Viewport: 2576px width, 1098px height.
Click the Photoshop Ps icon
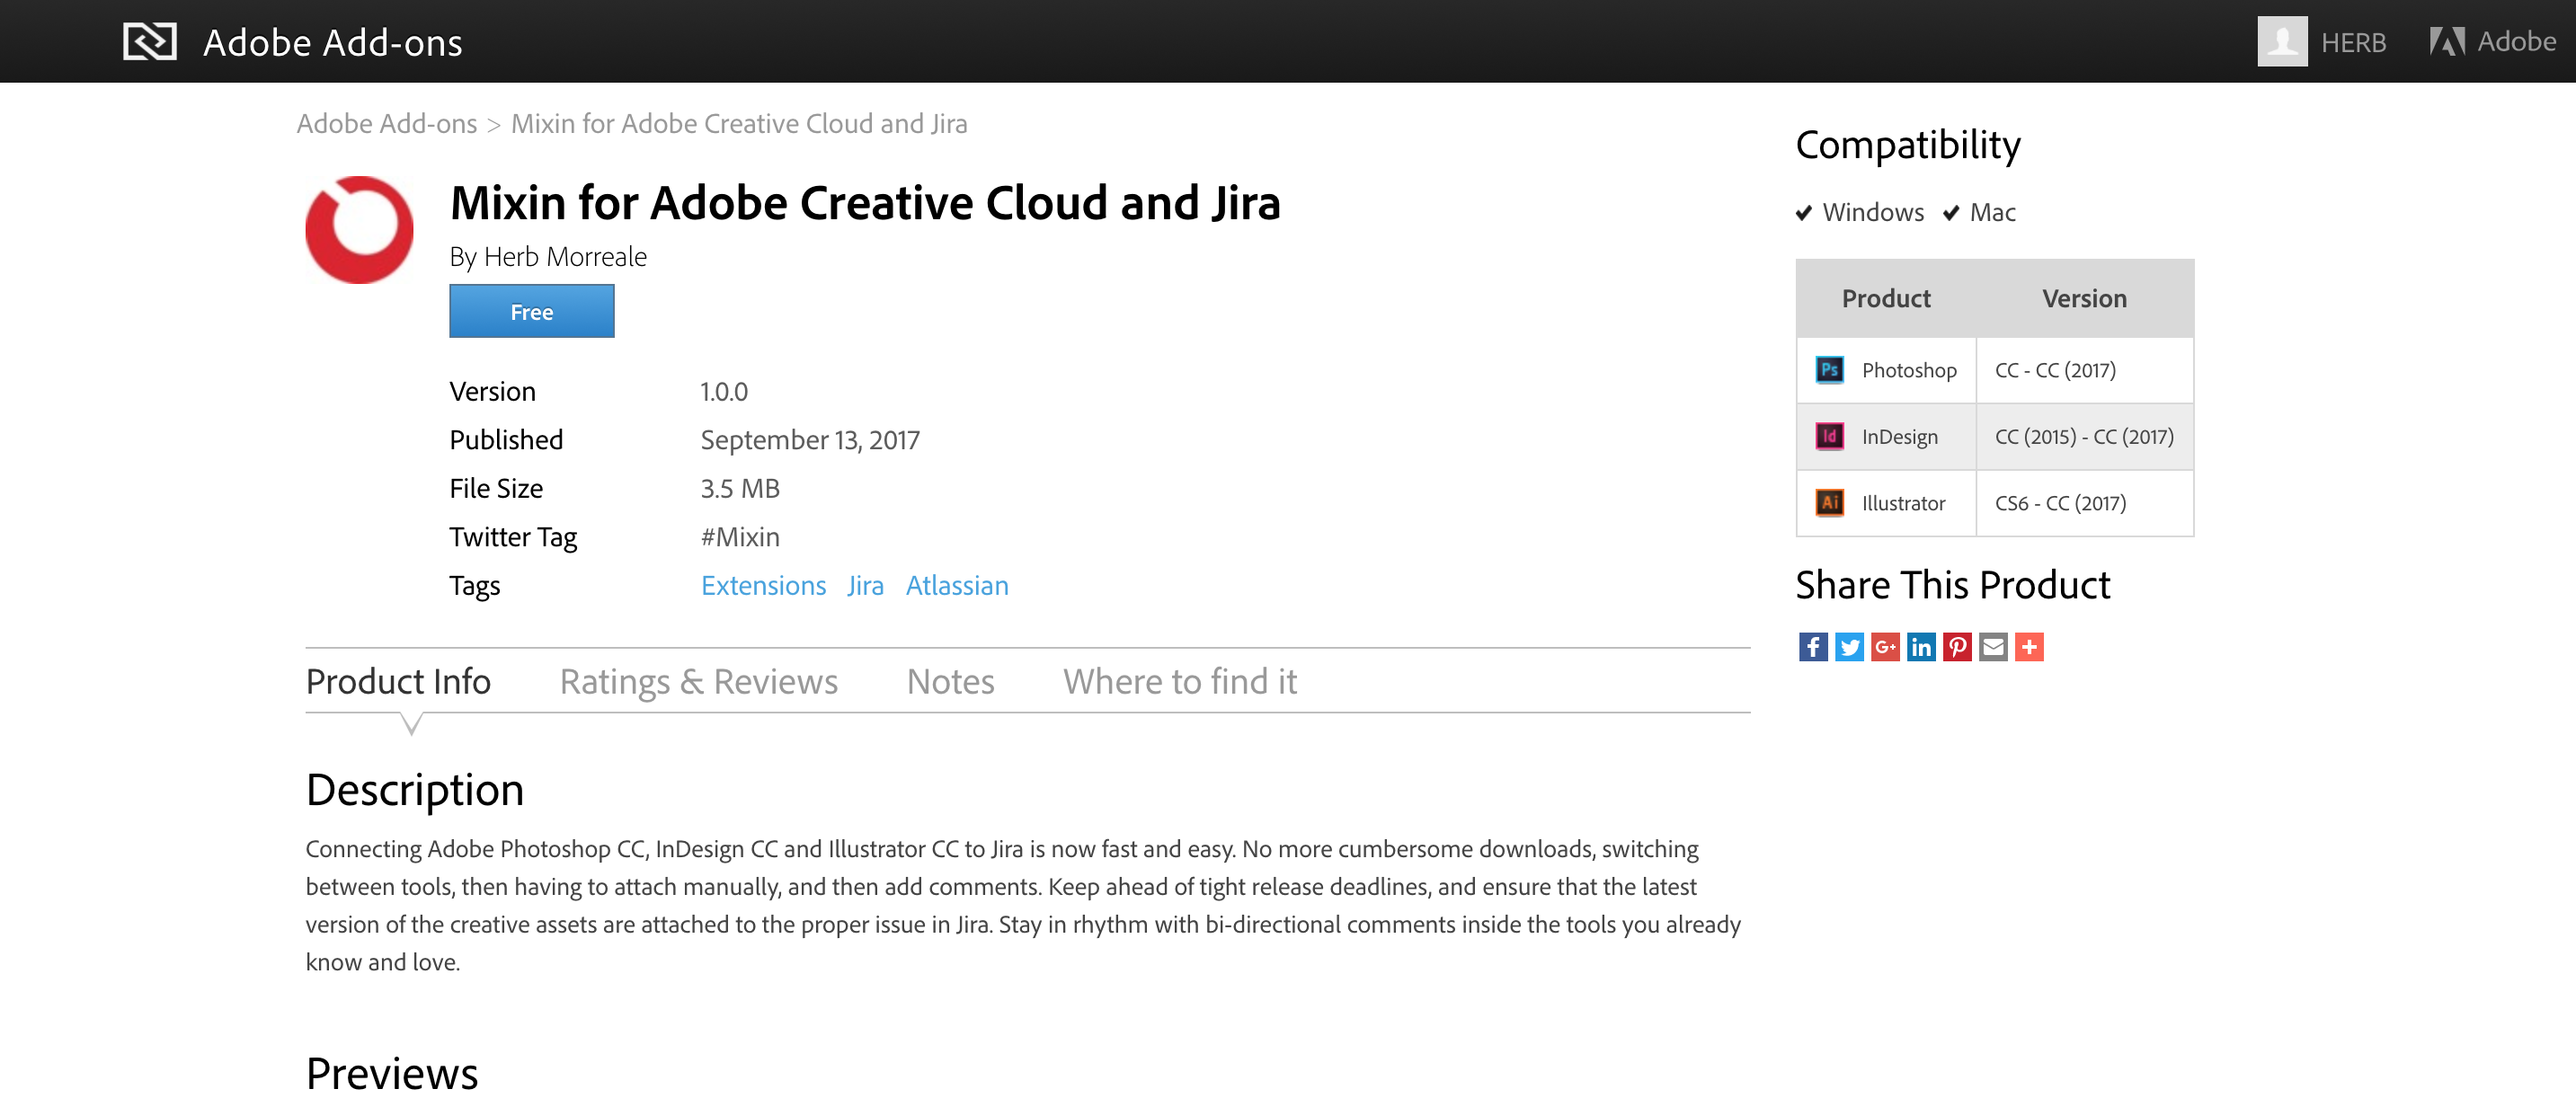click(1829, 370)
